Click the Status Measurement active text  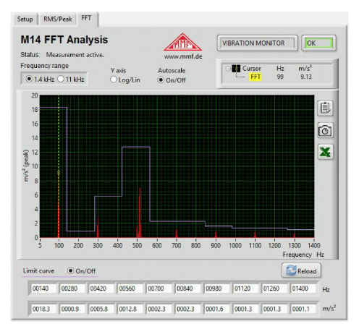click(62, 55)
